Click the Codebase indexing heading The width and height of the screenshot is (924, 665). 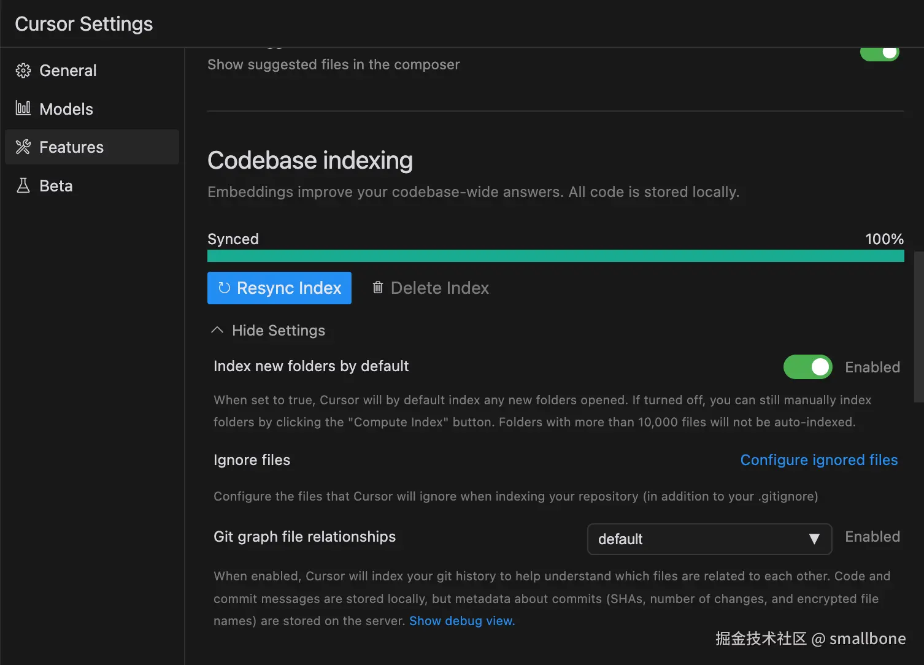[310, 160]
